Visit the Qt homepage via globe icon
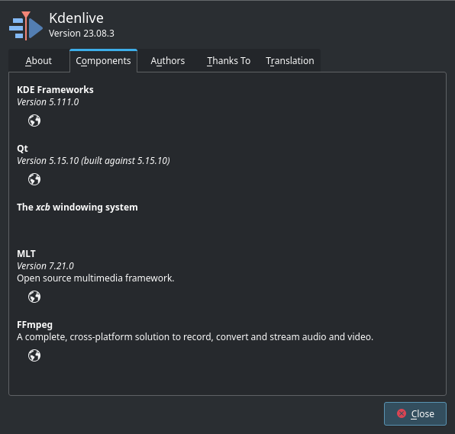The image size is (455, 434). click(x=34, y=179)
